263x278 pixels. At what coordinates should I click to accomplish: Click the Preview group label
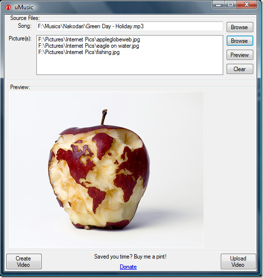[x=20, y=87]
